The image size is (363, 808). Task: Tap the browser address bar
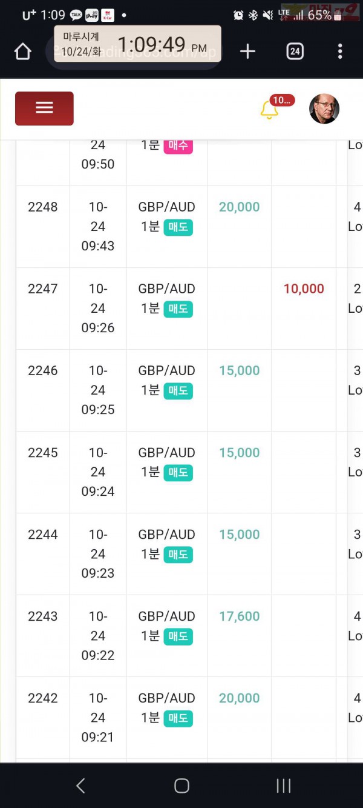tap(134, 52)
